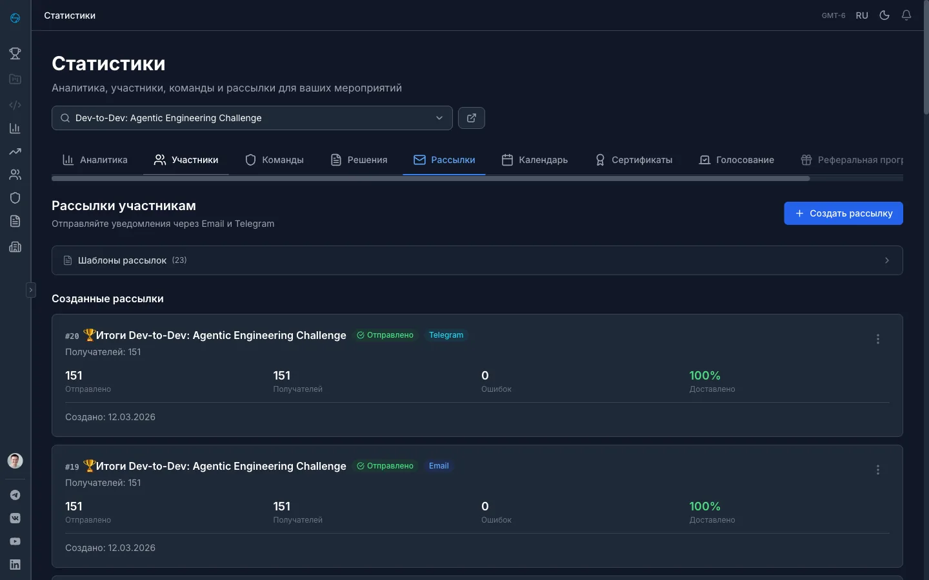
Task: Open the options menu for mailing #20
Action: point(877,339)
